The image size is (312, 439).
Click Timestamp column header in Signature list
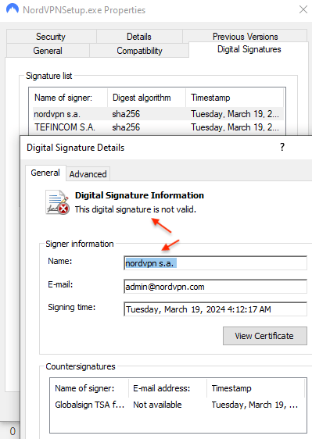tap(235, 98)
